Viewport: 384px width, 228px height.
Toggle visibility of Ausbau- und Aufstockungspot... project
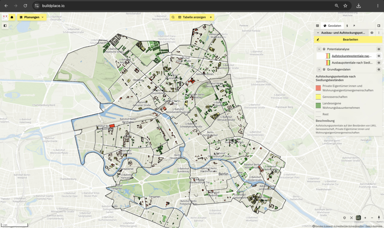tap(372, 33)
